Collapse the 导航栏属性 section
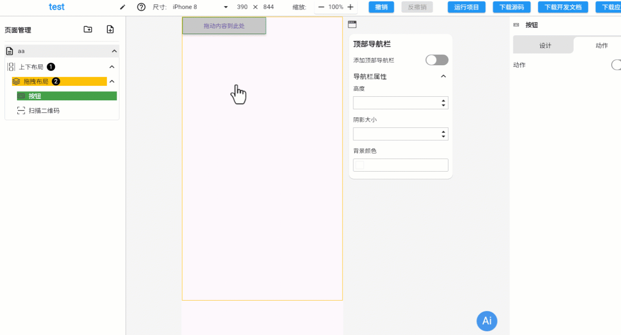Viewport: 621px width, 335px height. tap(443, 76)
